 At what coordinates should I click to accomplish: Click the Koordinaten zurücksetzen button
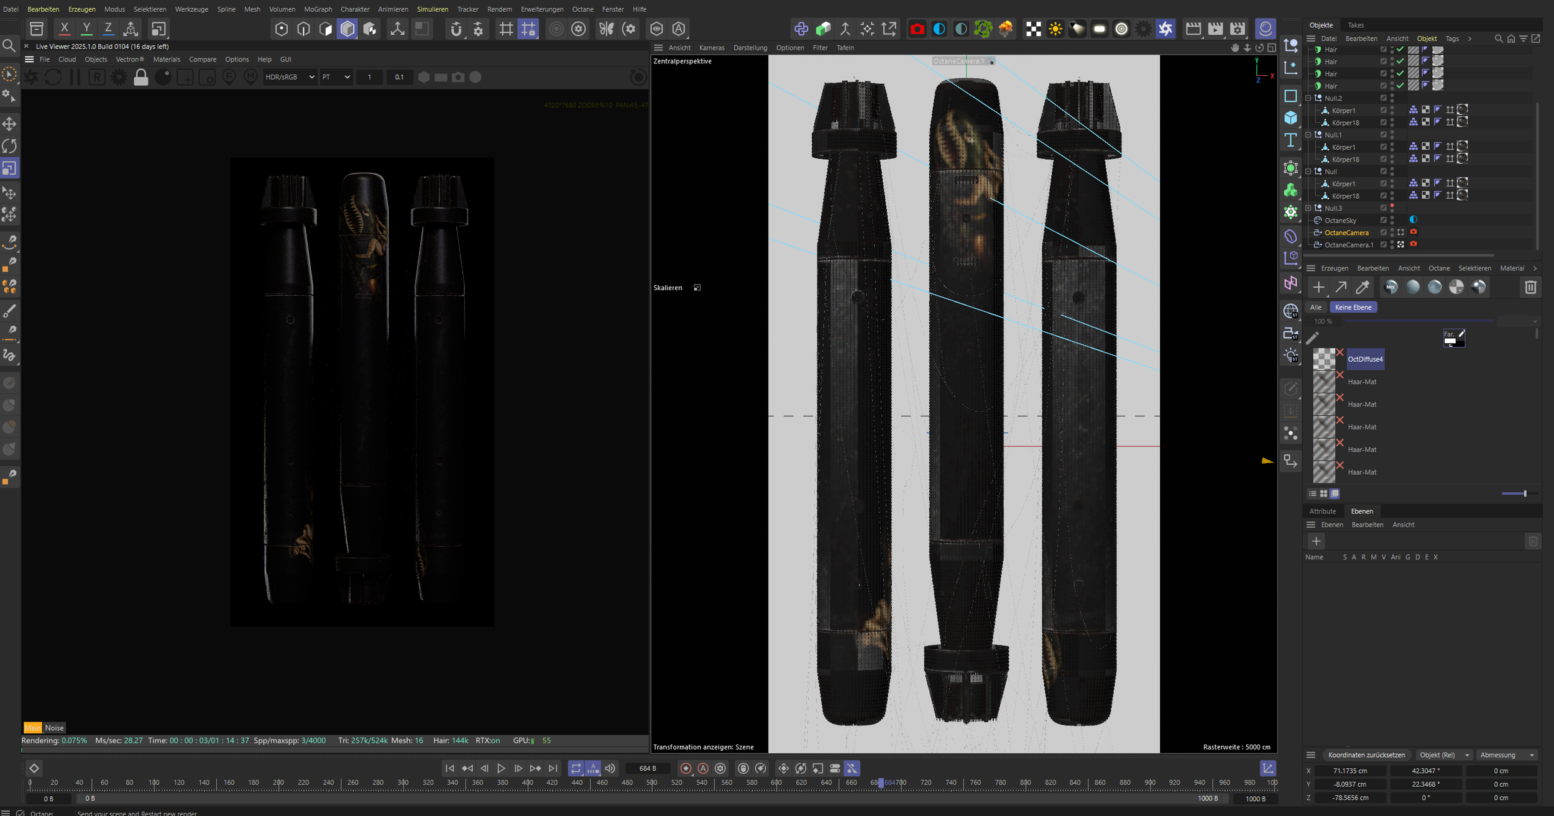click(x=1366, y=755)
